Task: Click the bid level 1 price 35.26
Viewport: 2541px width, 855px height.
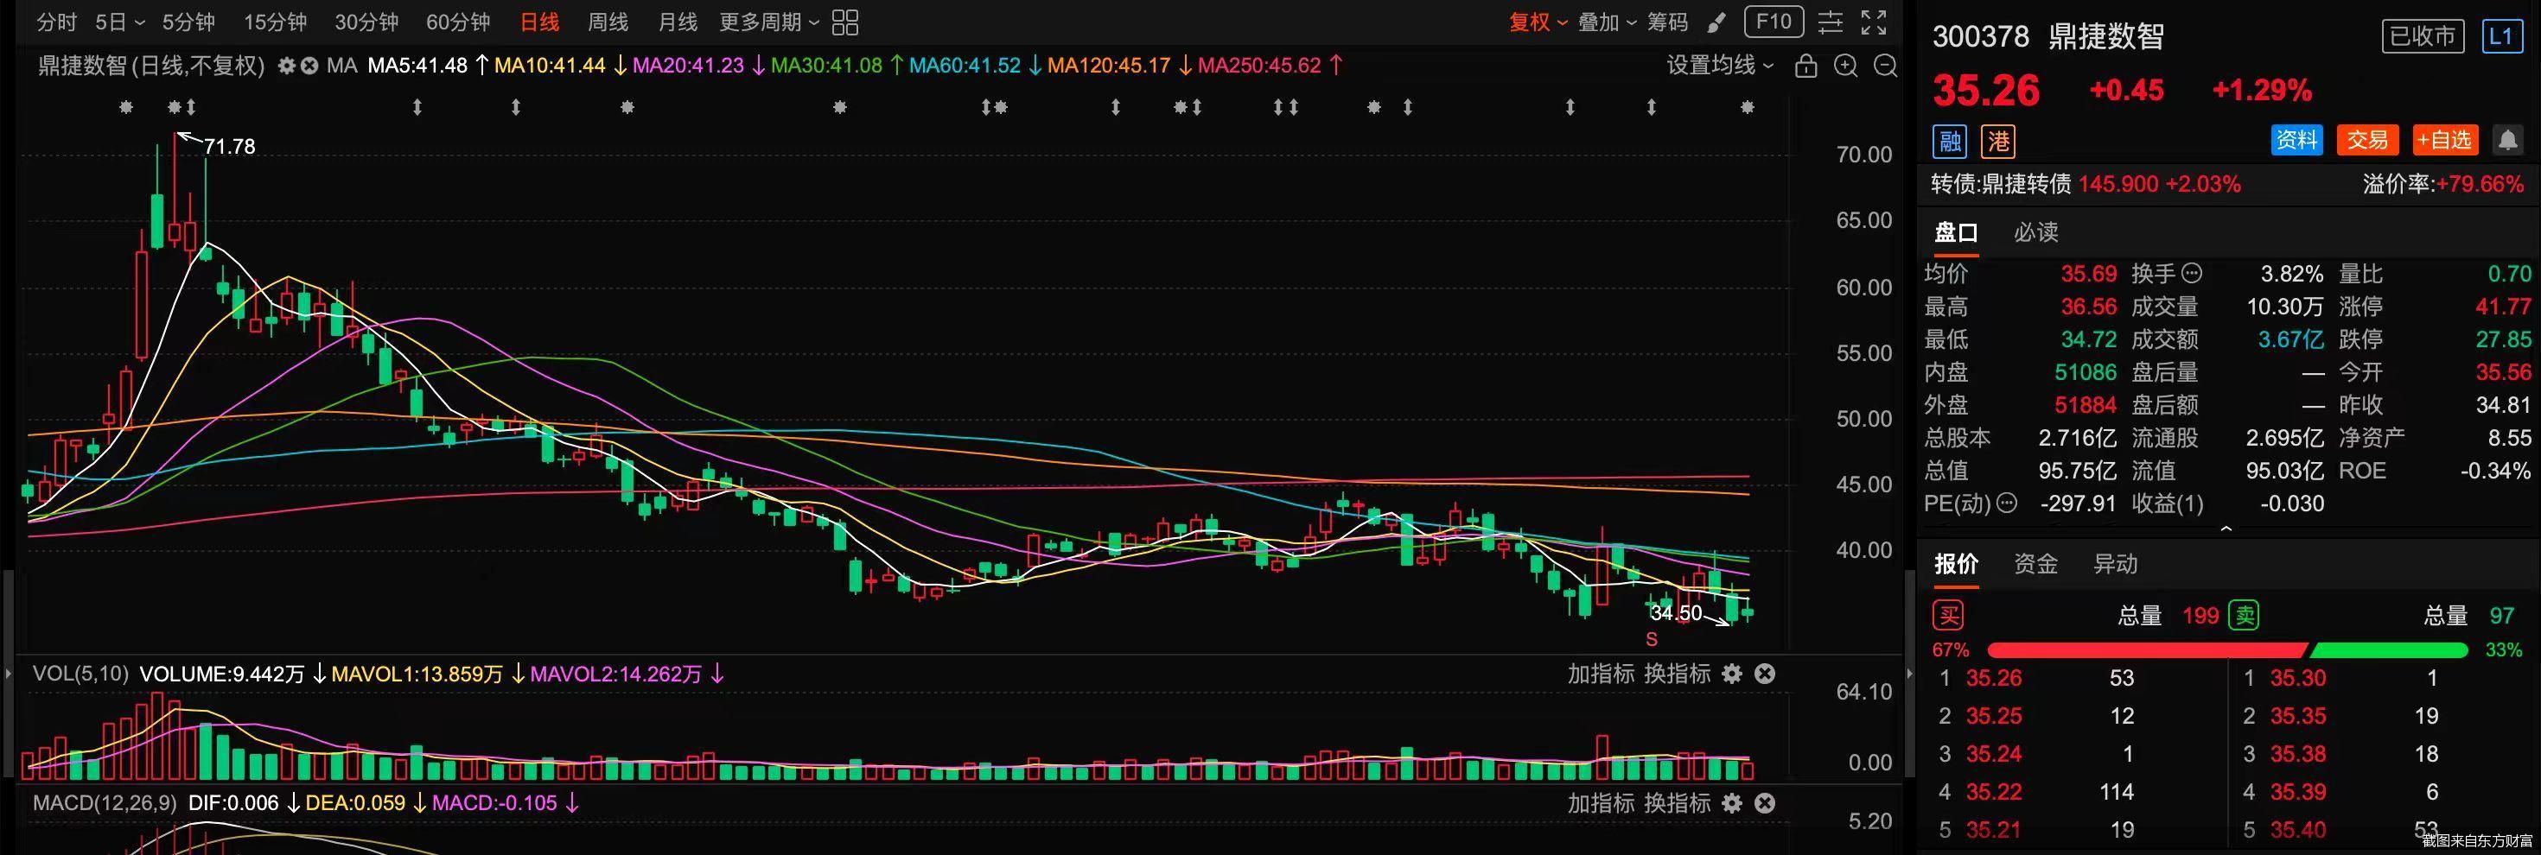Action: click(1994, 679)
